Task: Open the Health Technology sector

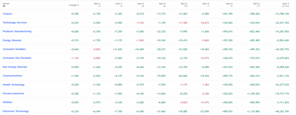Action: tap(14, 85)
